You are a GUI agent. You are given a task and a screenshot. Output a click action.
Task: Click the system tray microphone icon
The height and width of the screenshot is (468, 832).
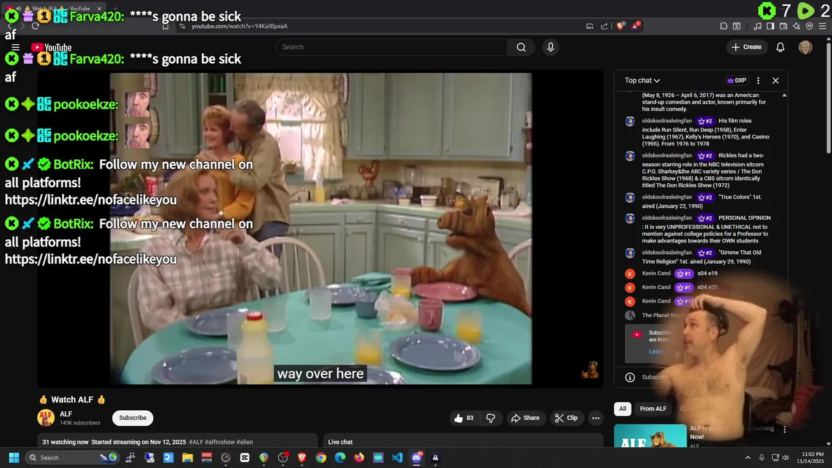(762, 458)
